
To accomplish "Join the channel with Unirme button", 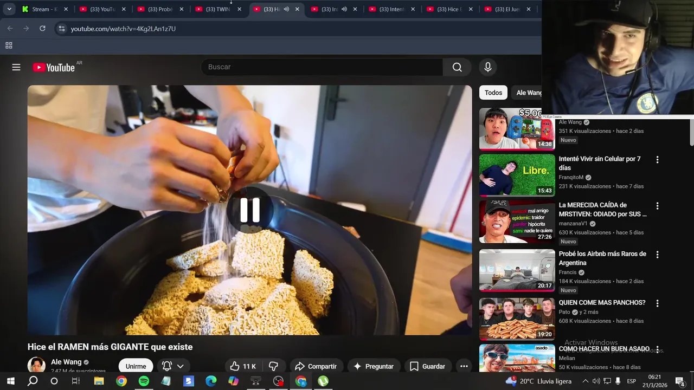I will pos(136,366).
